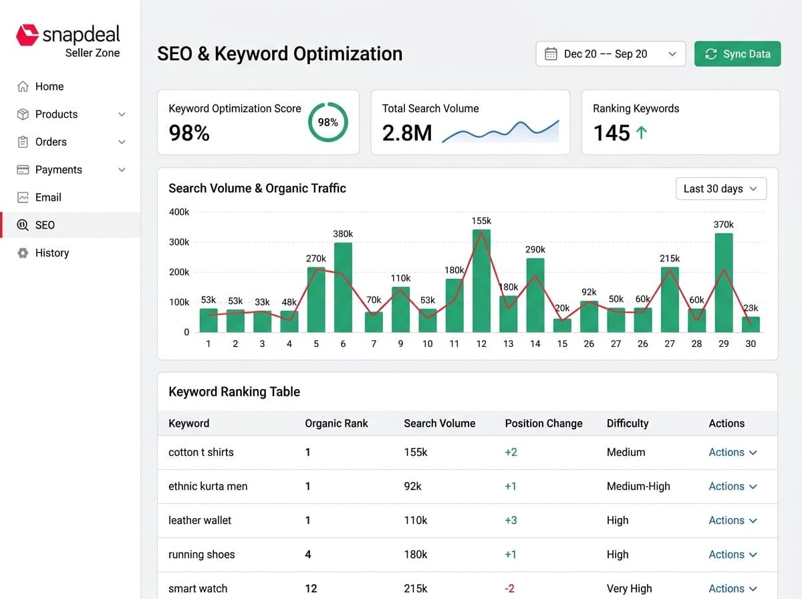This screenshot has height=599, width=802.
Task: Select SEO in the sidebar
Action: tap(70, 225)
